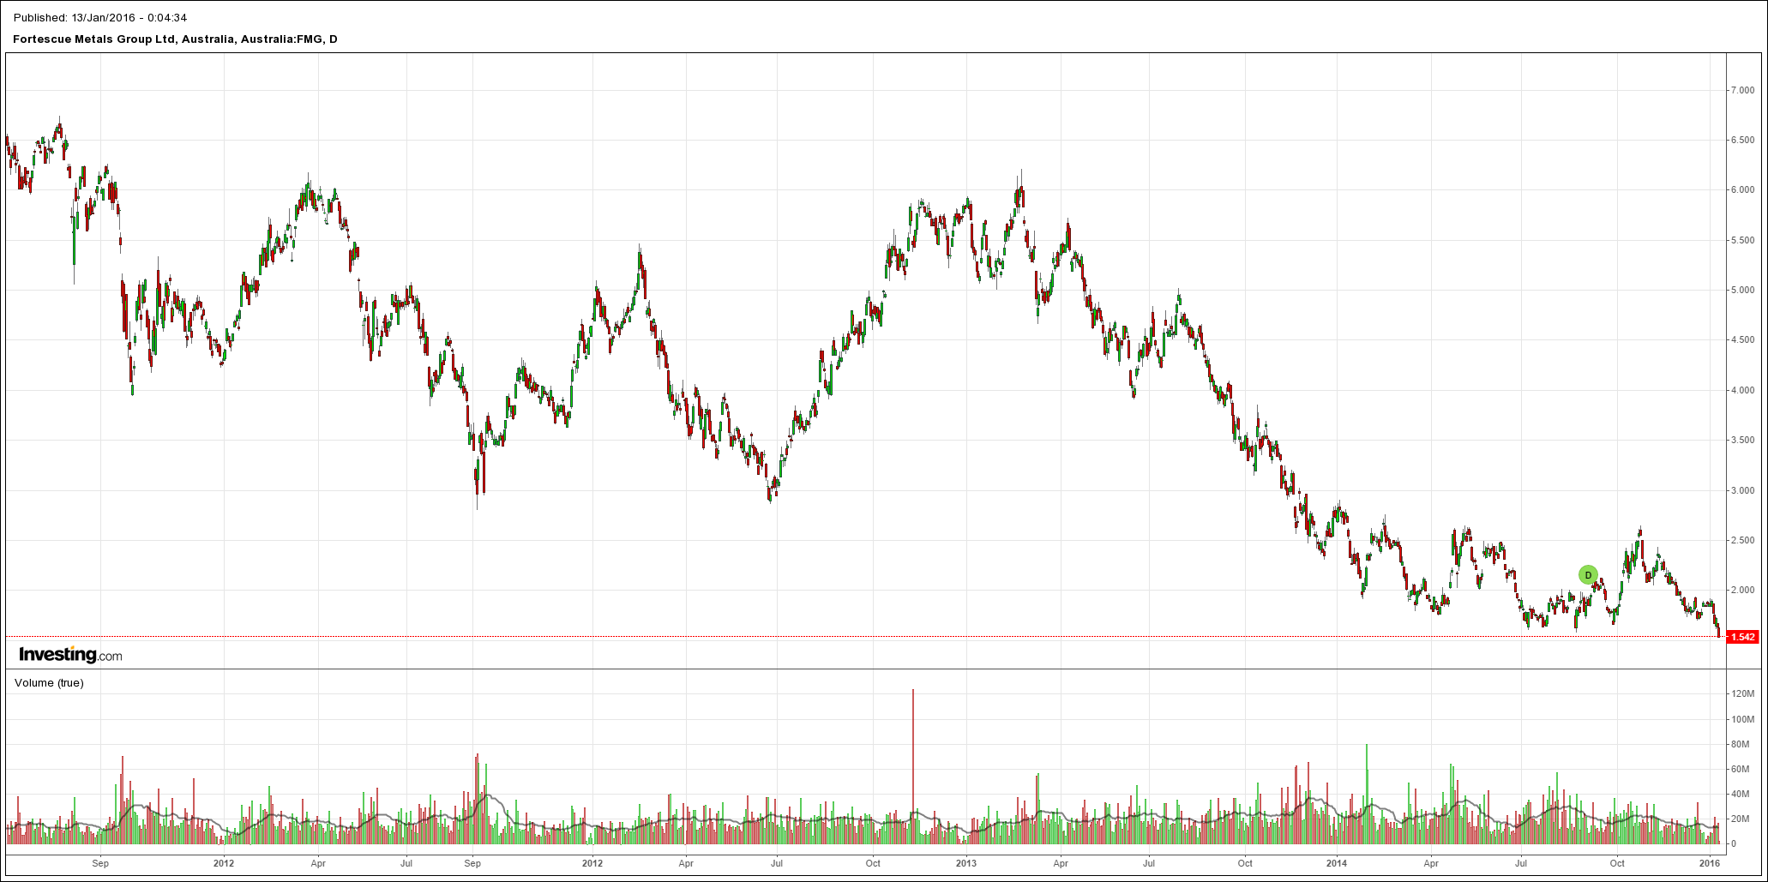Click the 3.500 price axis label
This screenshot has height=882, width=1768.
click(x=1741, y=440)
